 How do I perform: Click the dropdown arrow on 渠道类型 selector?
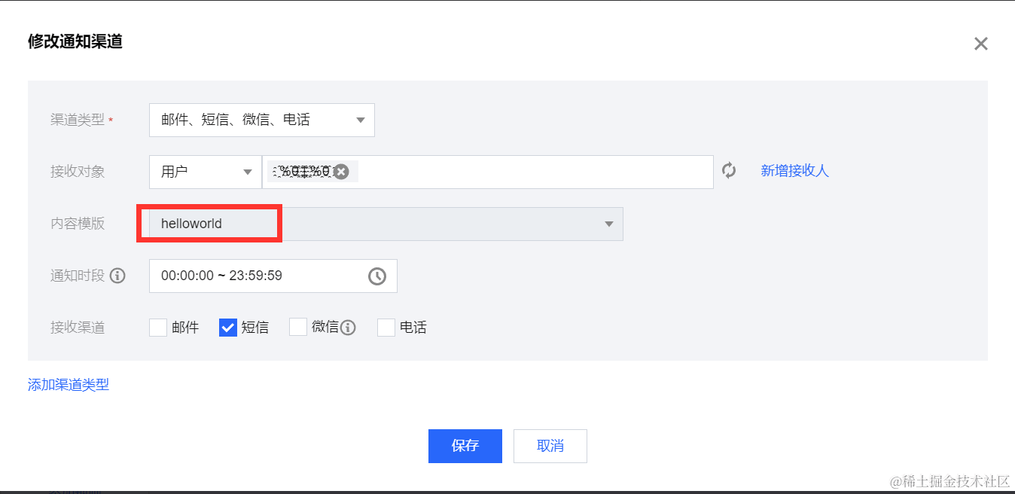pos(360,120)
